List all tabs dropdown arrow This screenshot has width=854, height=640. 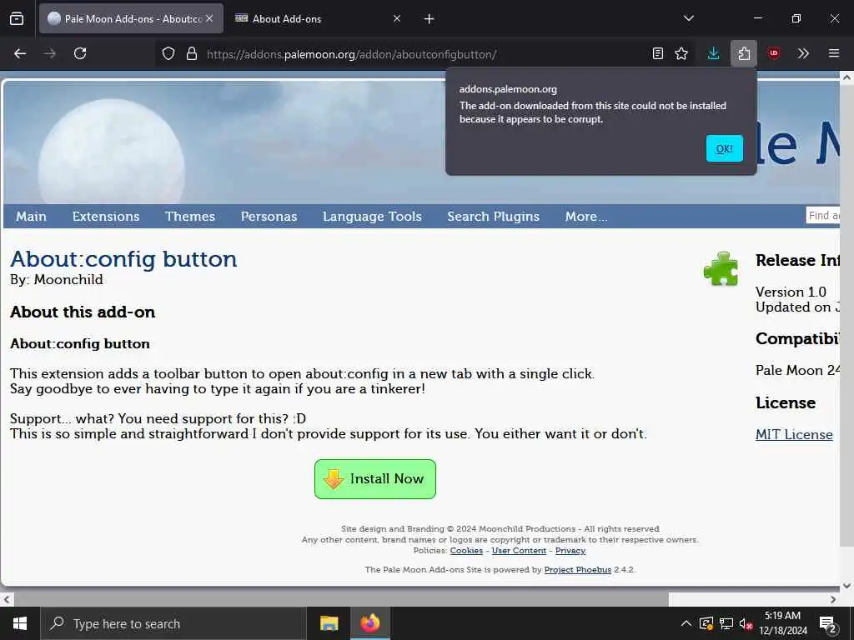[x=689, y=18]
